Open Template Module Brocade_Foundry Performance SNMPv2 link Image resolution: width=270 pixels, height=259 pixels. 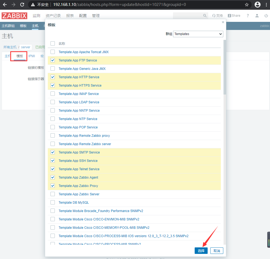[x=101, y=211]
